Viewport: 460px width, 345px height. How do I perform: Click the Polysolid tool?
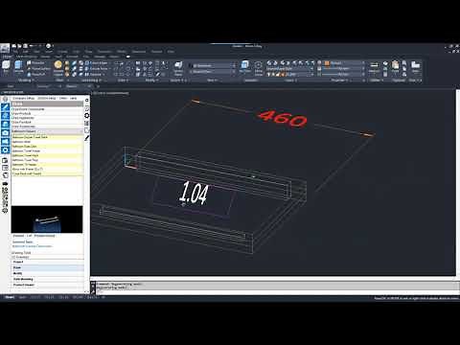[37, 63]
